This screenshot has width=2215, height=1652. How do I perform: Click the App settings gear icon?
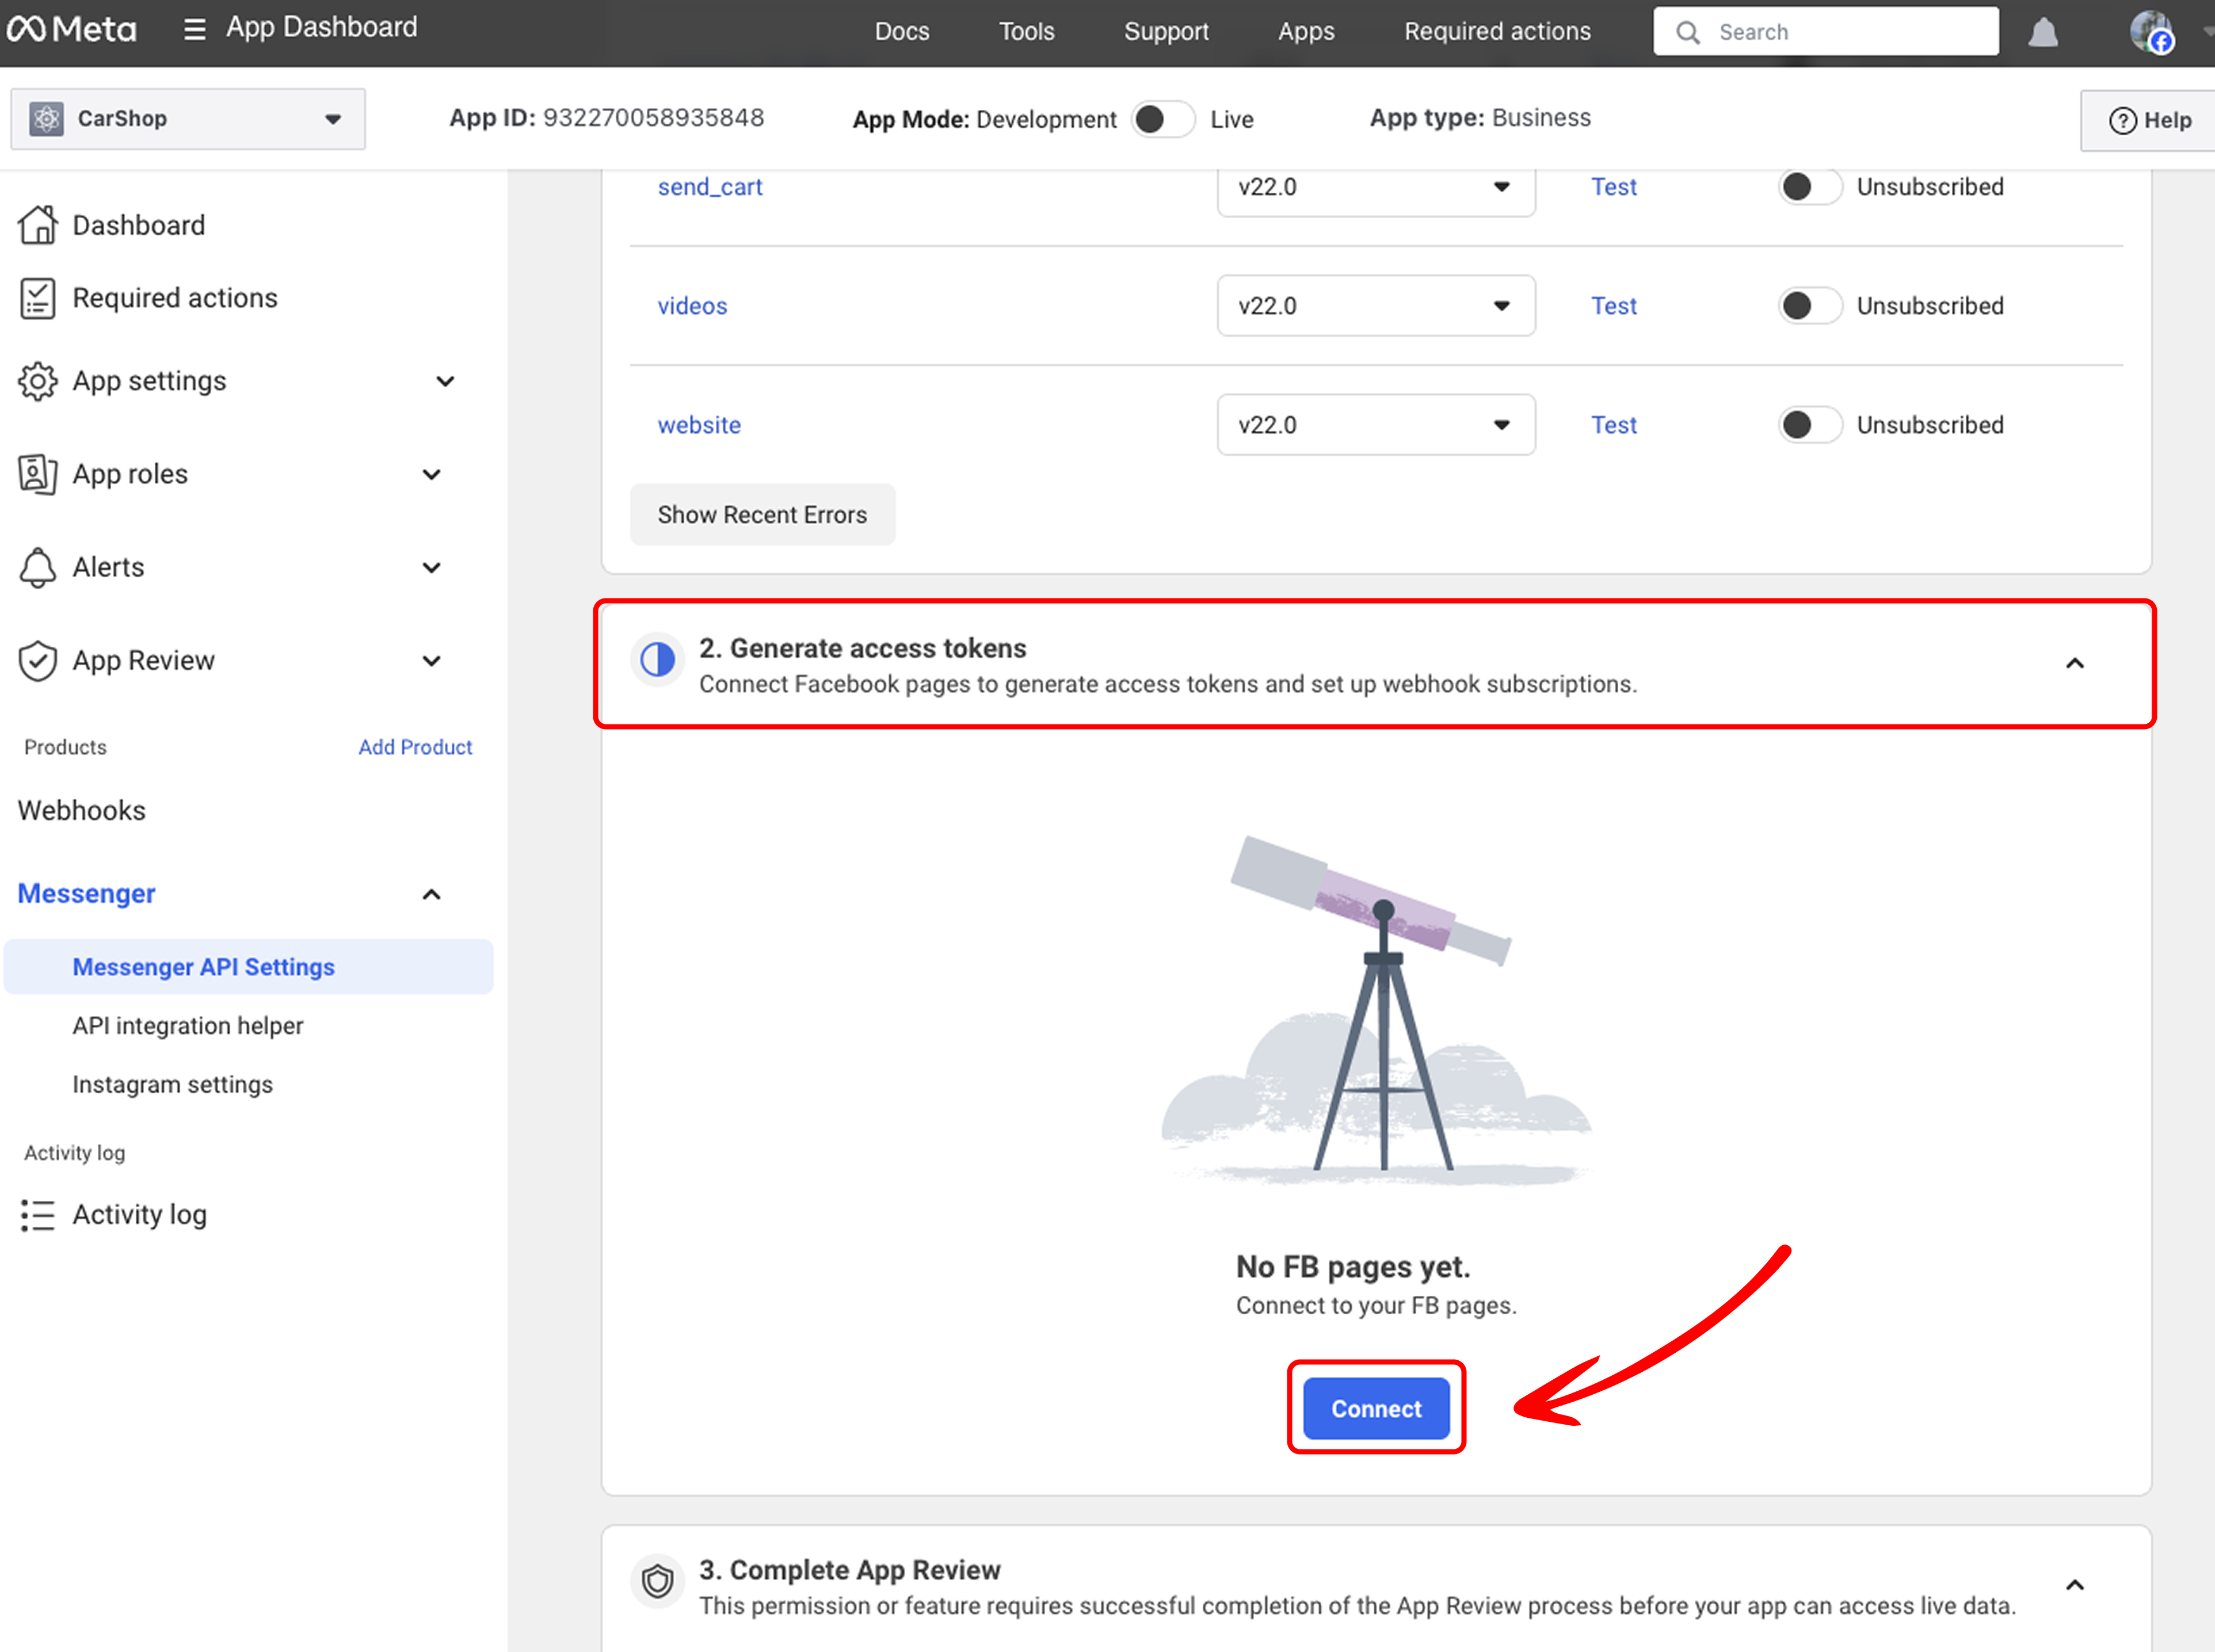click(x=38, y=381)
